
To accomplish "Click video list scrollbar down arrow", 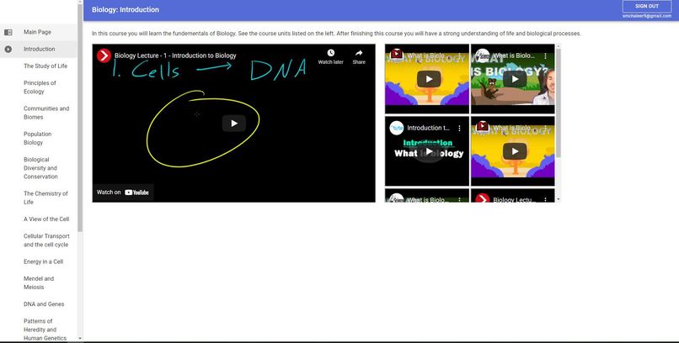I will [x=559, y=199].
